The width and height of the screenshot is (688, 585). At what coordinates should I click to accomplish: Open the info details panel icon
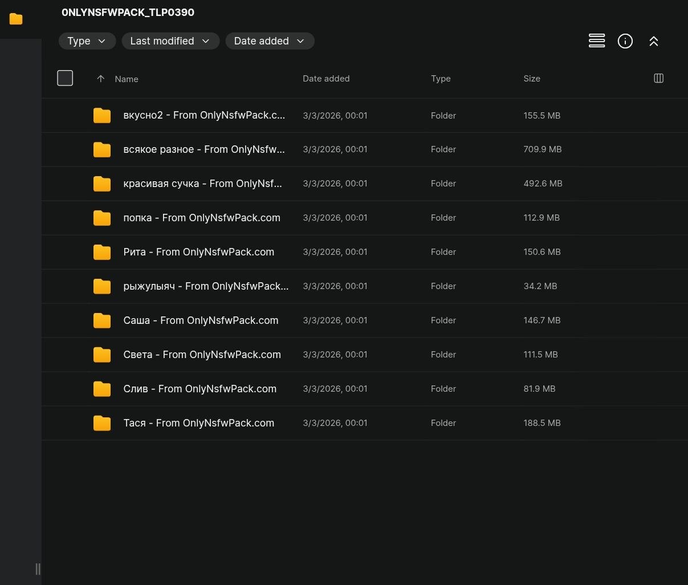pyautogui.click(x=625, y=41)
